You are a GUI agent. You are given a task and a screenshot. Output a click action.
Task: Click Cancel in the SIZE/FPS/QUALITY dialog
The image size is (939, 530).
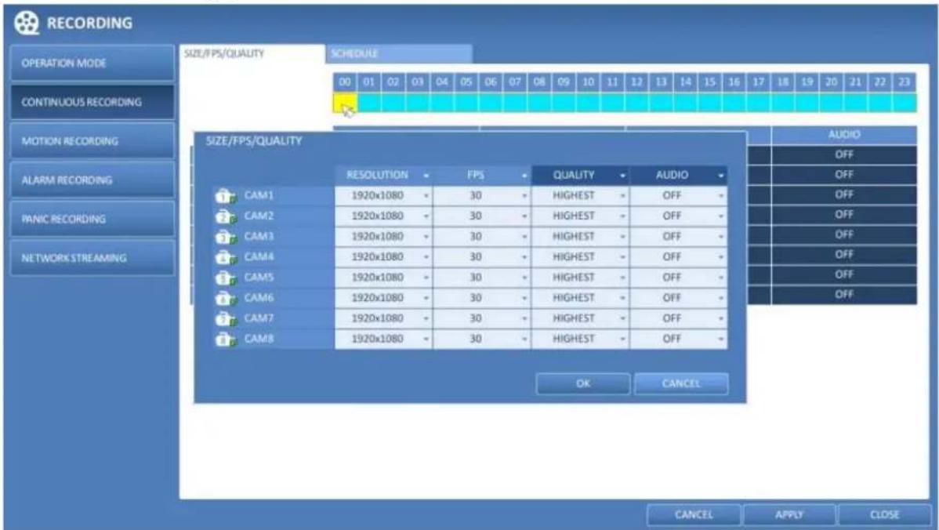(x=681, y=384)
